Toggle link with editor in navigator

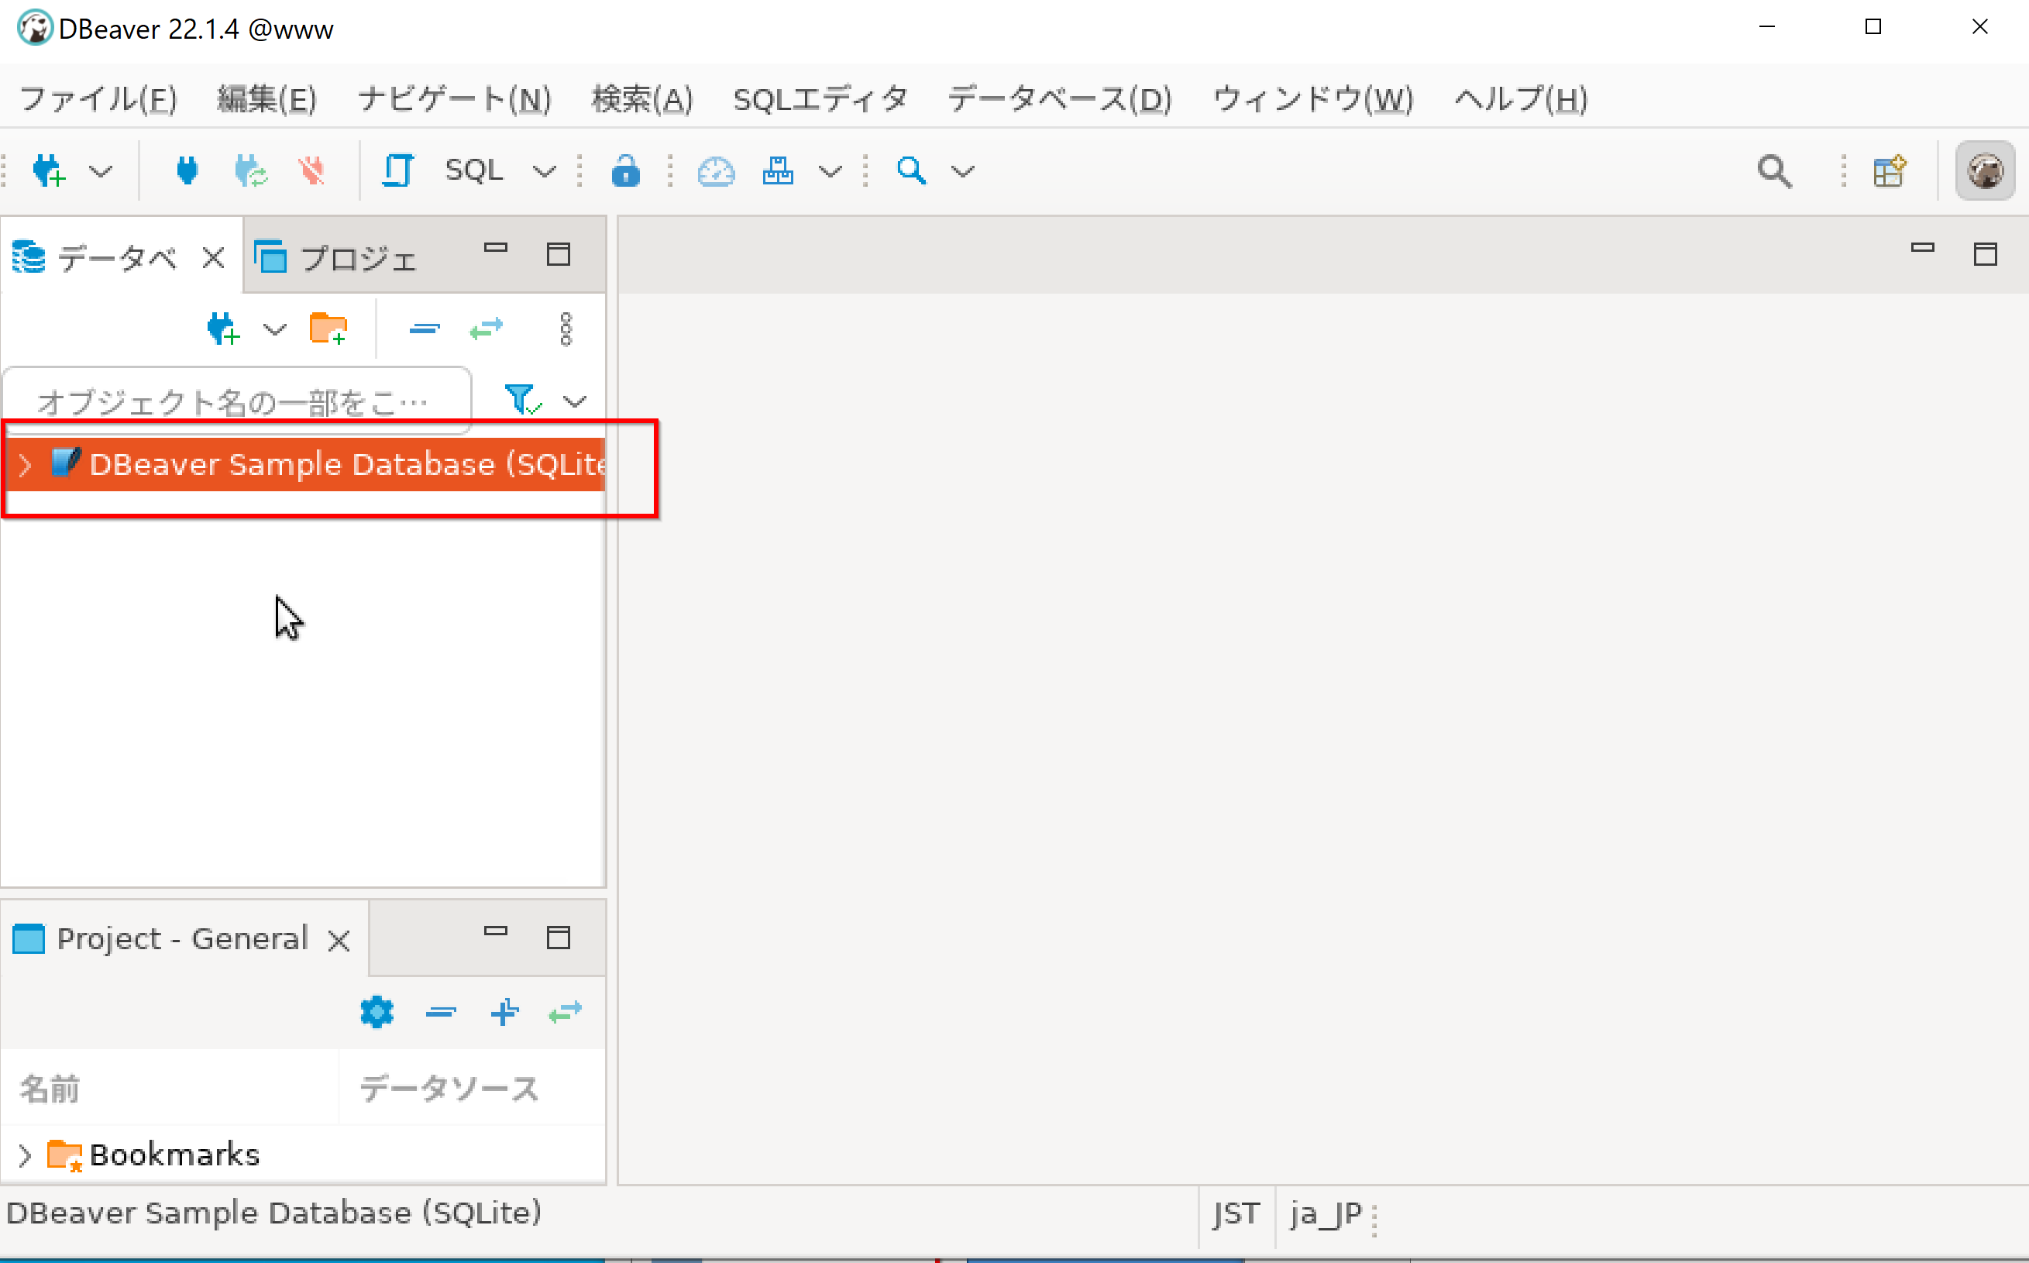point(486,329)
